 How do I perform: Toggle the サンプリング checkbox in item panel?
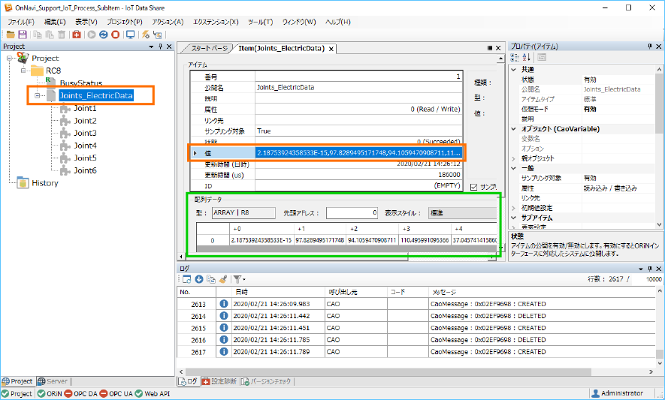473,187
